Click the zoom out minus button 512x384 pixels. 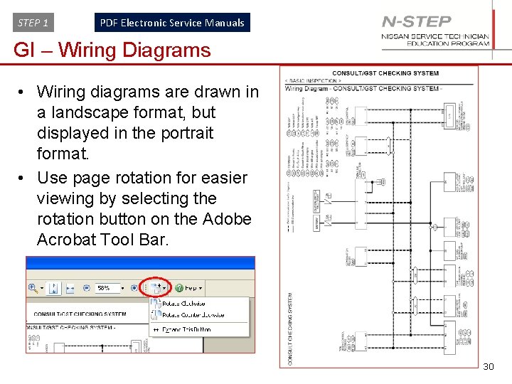pos(87,288)
